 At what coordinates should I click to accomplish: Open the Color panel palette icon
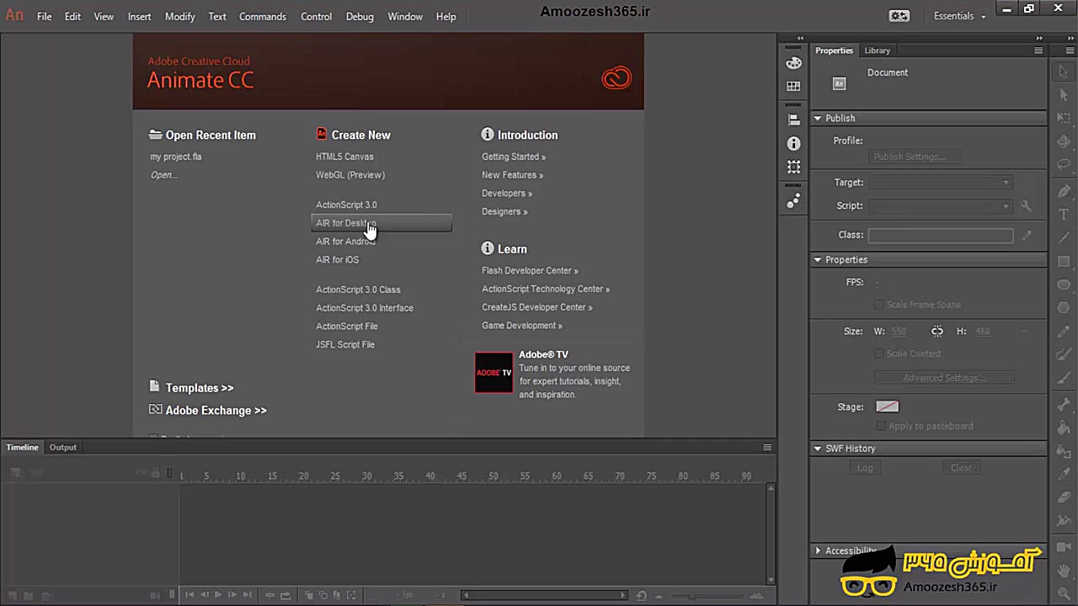click(x=793, y=63)
